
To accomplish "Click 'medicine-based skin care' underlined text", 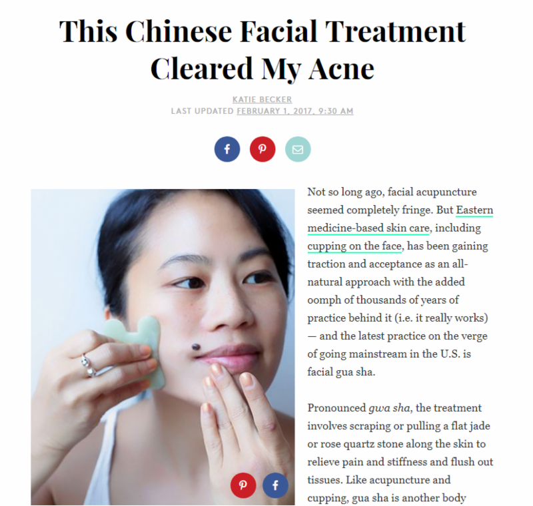I will (x=368, y=228).
